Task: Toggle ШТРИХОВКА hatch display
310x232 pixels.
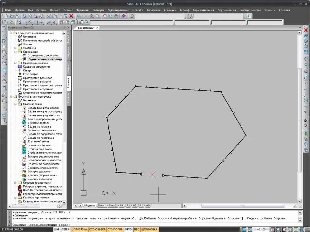Action: (x=149, y=229)
